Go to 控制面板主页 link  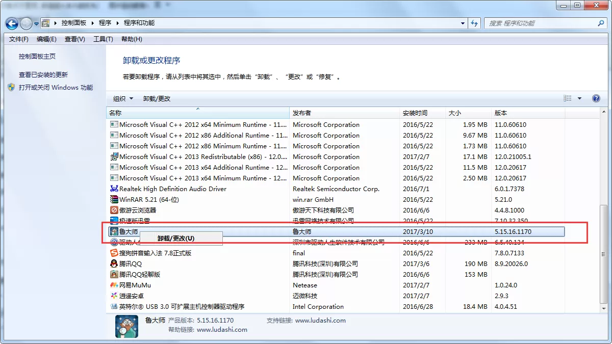(37, 57)
